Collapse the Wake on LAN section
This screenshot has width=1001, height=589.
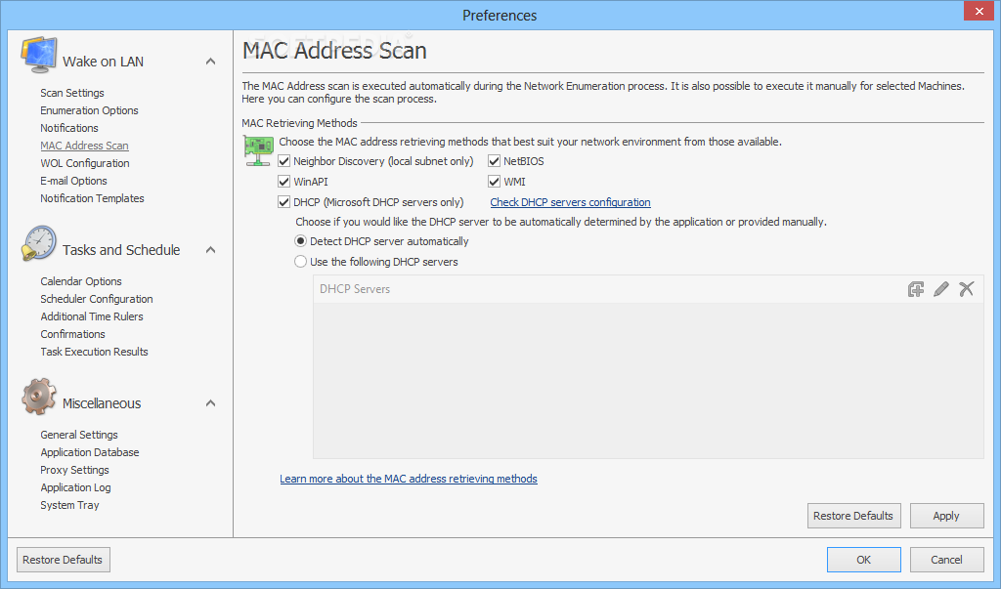(x=210, y=62)
